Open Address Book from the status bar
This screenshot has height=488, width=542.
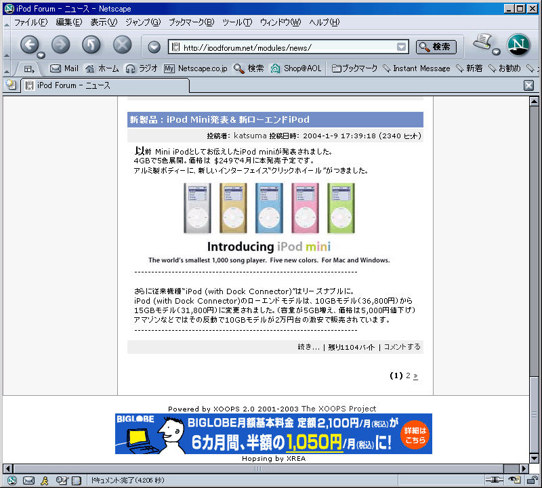76,481
